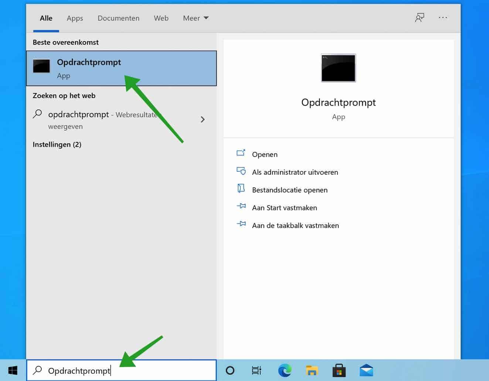The width and height of the screenshot is (489, 381).
Task: Open File Explorer from taskbar
Action: 312,370
